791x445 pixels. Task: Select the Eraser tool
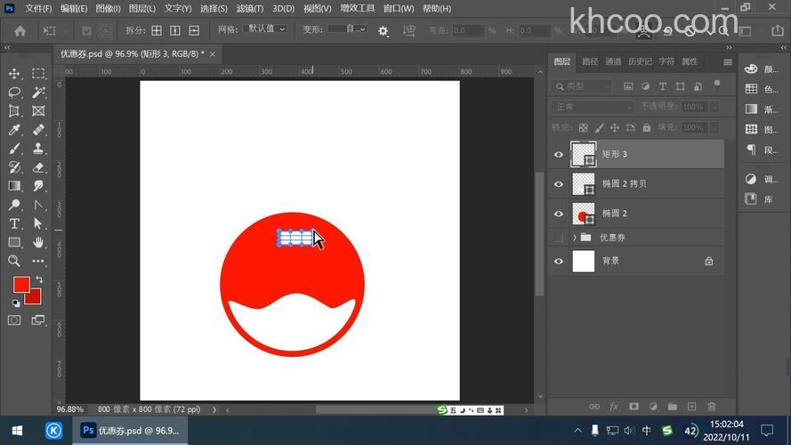pos(38,167)
